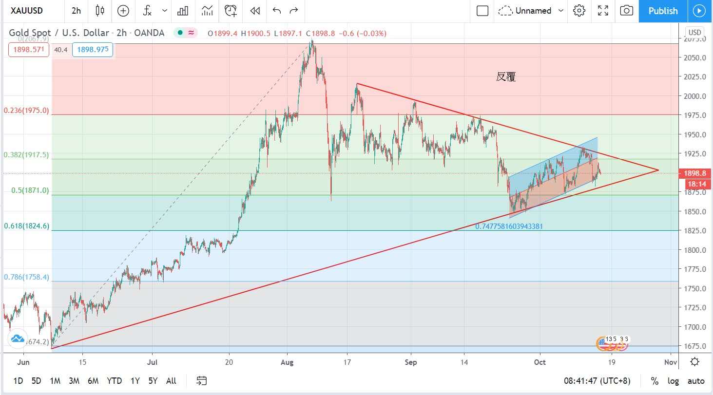
Task: Open chart settings gear in top toolbar
Action: 579,11
